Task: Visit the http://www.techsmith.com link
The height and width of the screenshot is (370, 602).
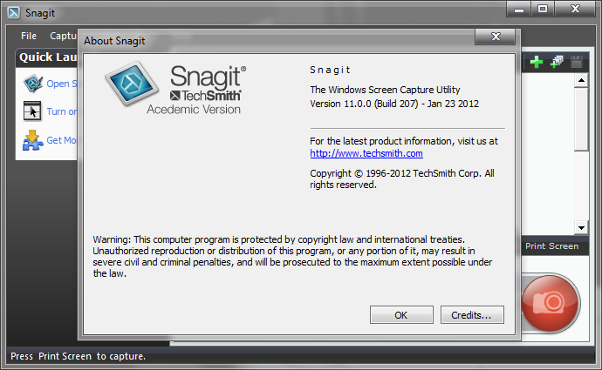Action: (366, 153)
